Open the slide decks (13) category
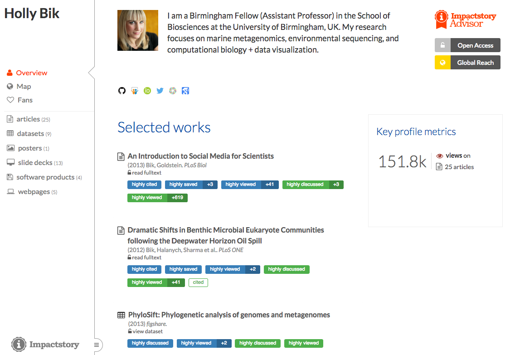This screenshot has width=515, height=355. [35, 162]
